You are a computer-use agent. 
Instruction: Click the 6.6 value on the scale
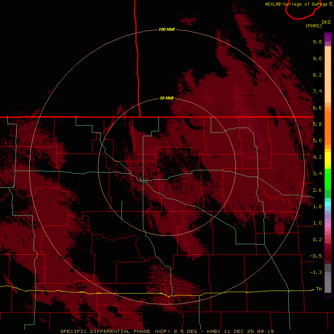click(317, 108)
